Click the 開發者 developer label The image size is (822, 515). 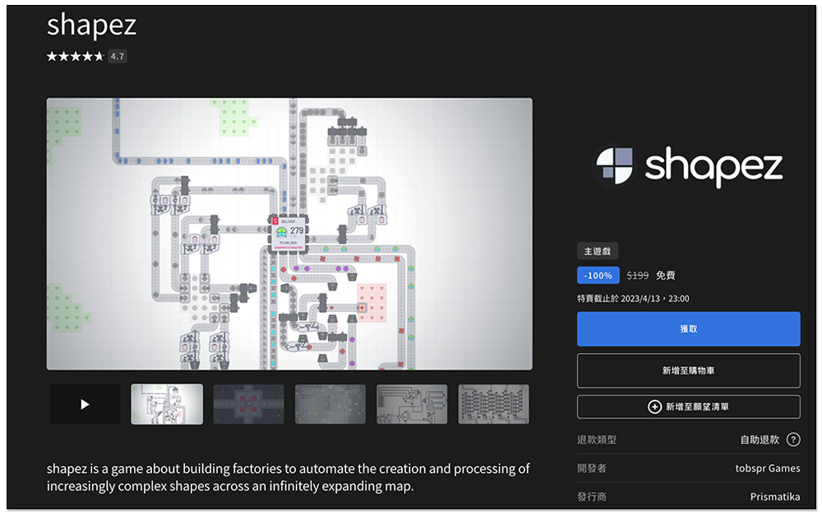592,468
